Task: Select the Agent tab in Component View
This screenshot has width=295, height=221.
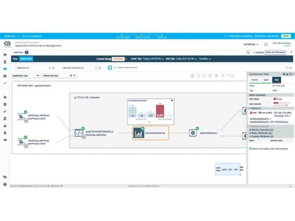Action: [266, 80]
